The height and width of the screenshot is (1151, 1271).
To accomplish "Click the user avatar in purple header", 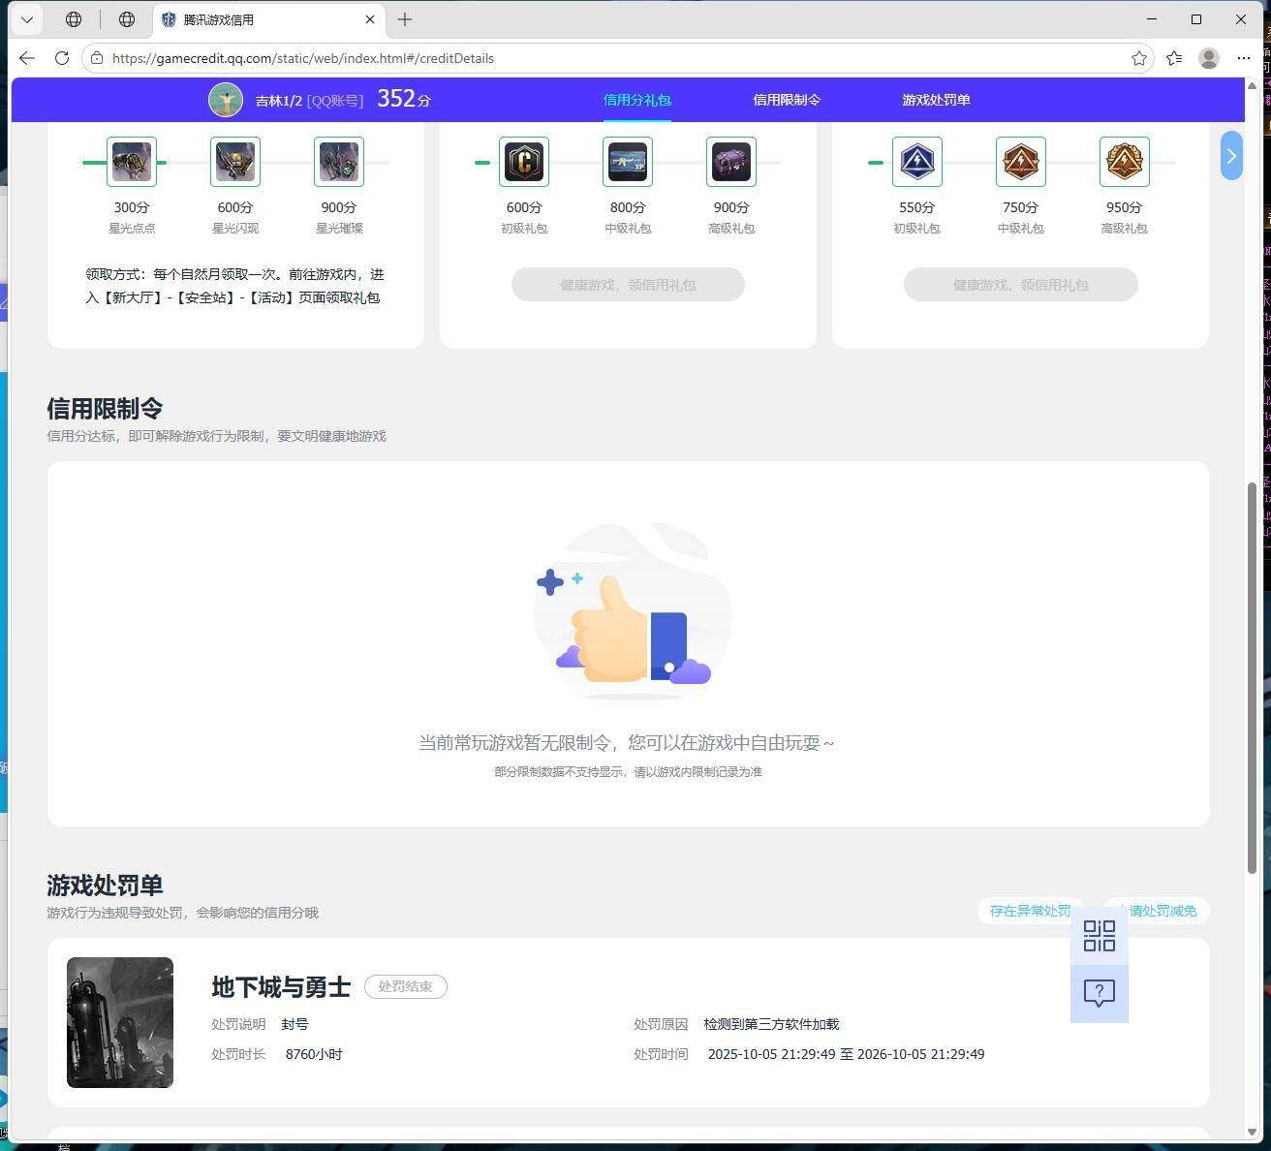I will (226, 100).
